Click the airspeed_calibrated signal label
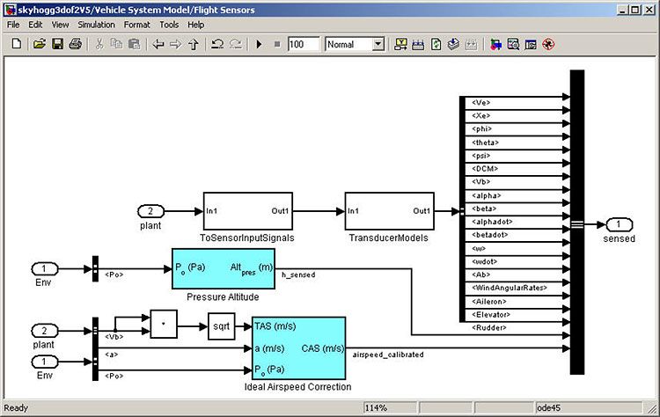 point(388,355)
